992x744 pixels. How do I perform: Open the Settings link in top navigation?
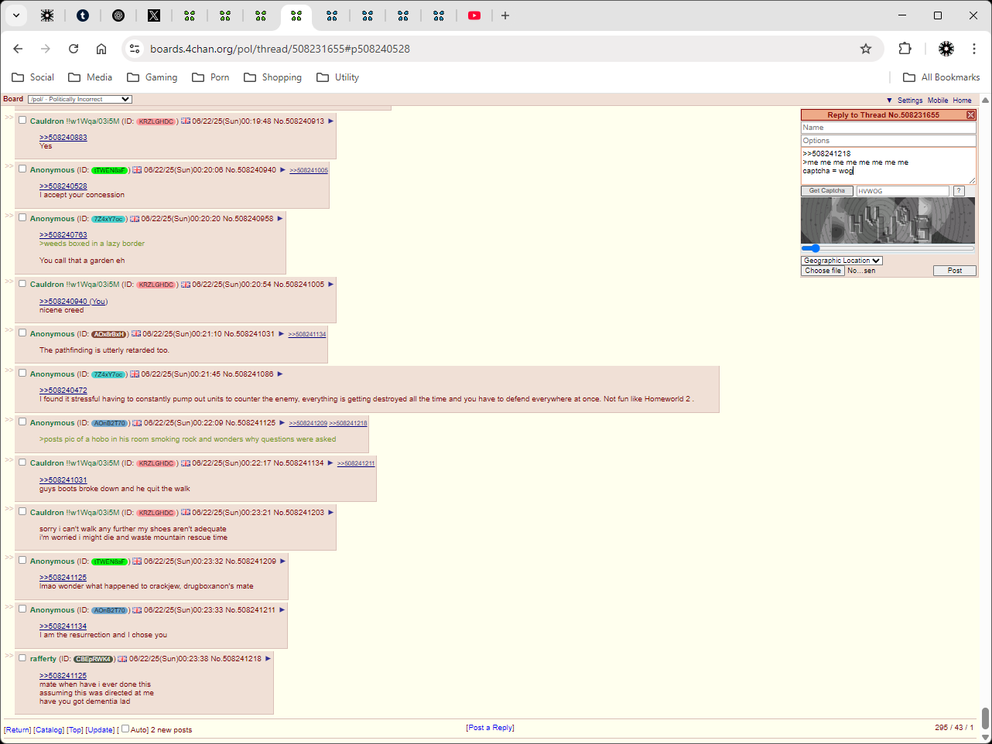(x=910, y=101)
